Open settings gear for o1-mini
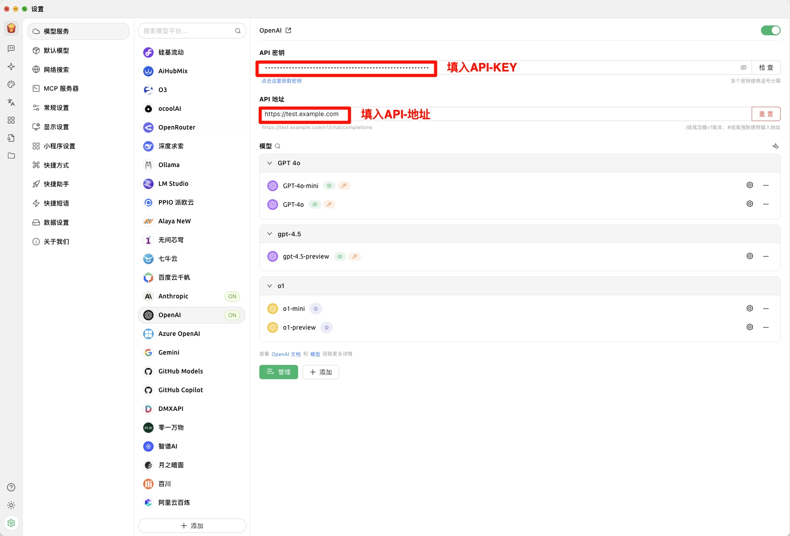 pos(750,308)
